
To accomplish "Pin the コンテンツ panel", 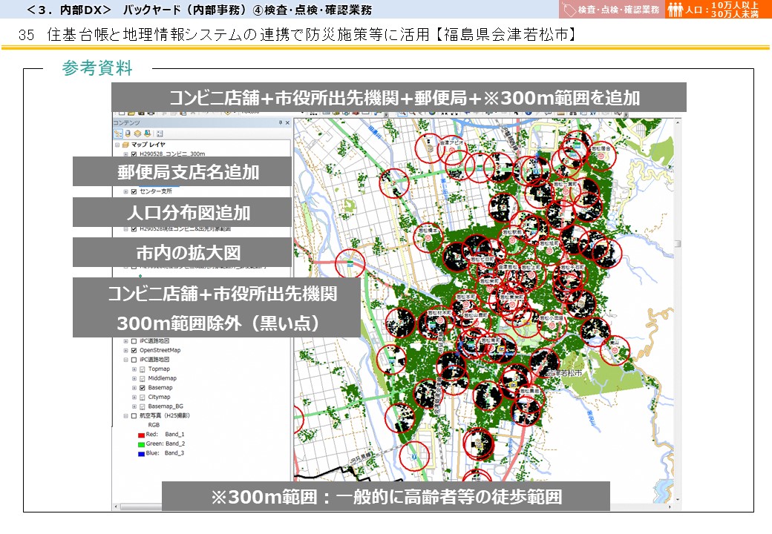I will click(x=281, y=122).
